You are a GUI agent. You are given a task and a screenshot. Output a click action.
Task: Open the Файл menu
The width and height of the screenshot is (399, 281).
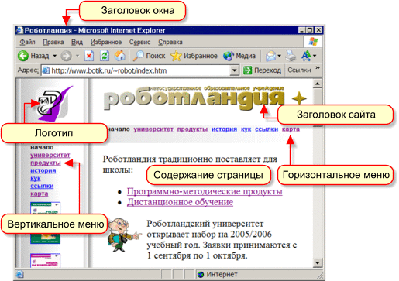[x=27, y=42]
